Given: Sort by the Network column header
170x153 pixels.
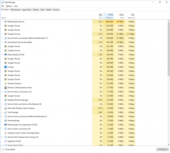Looking at the screenshot, I should coord(130,16).
